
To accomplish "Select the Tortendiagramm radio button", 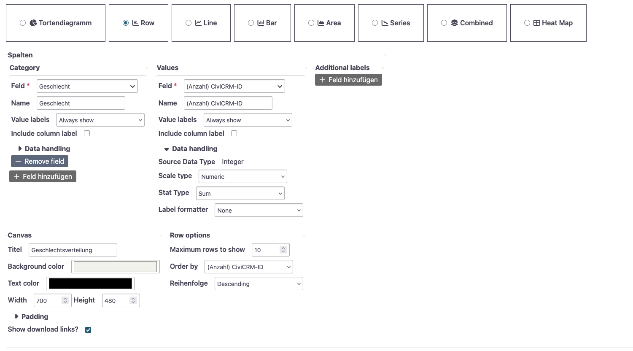I will point(23,23).
